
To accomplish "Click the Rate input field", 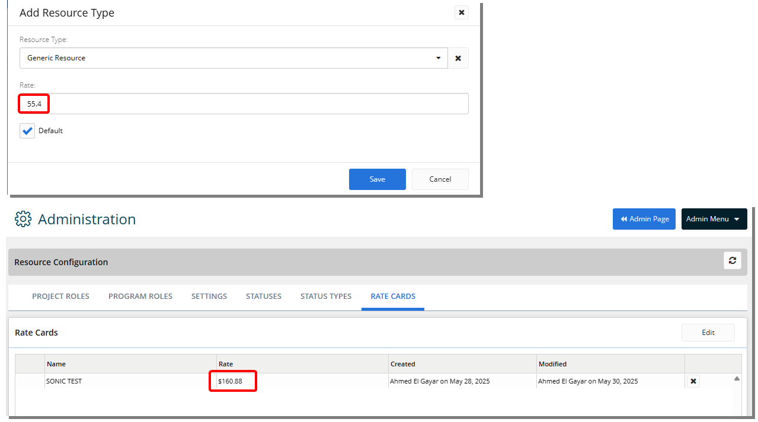I will click(x=243, y=104).
